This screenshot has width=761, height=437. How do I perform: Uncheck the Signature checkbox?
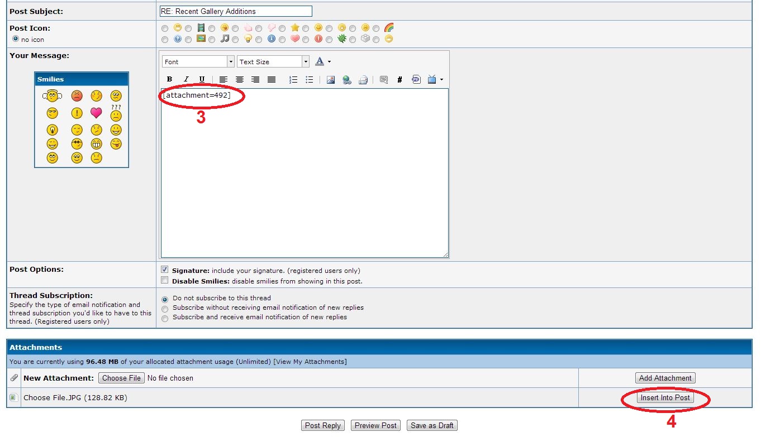(165, 270)
